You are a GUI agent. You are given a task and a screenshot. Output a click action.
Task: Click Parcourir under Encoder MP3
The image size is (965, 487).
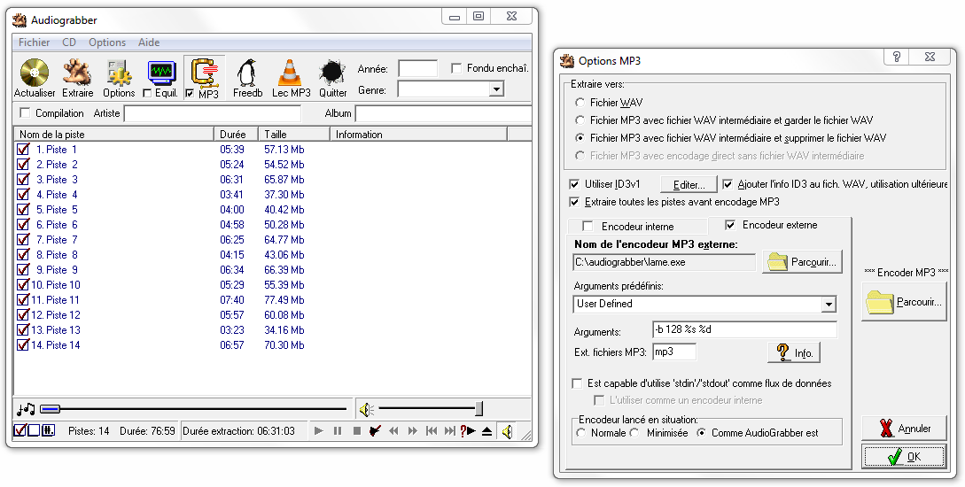(x=904, y=302)
